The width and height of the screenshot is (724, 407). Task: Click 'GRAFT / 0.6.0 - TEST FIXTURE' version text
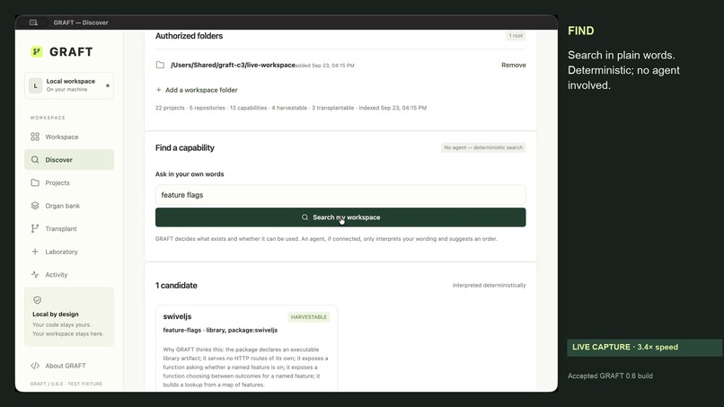click(66, 384)
